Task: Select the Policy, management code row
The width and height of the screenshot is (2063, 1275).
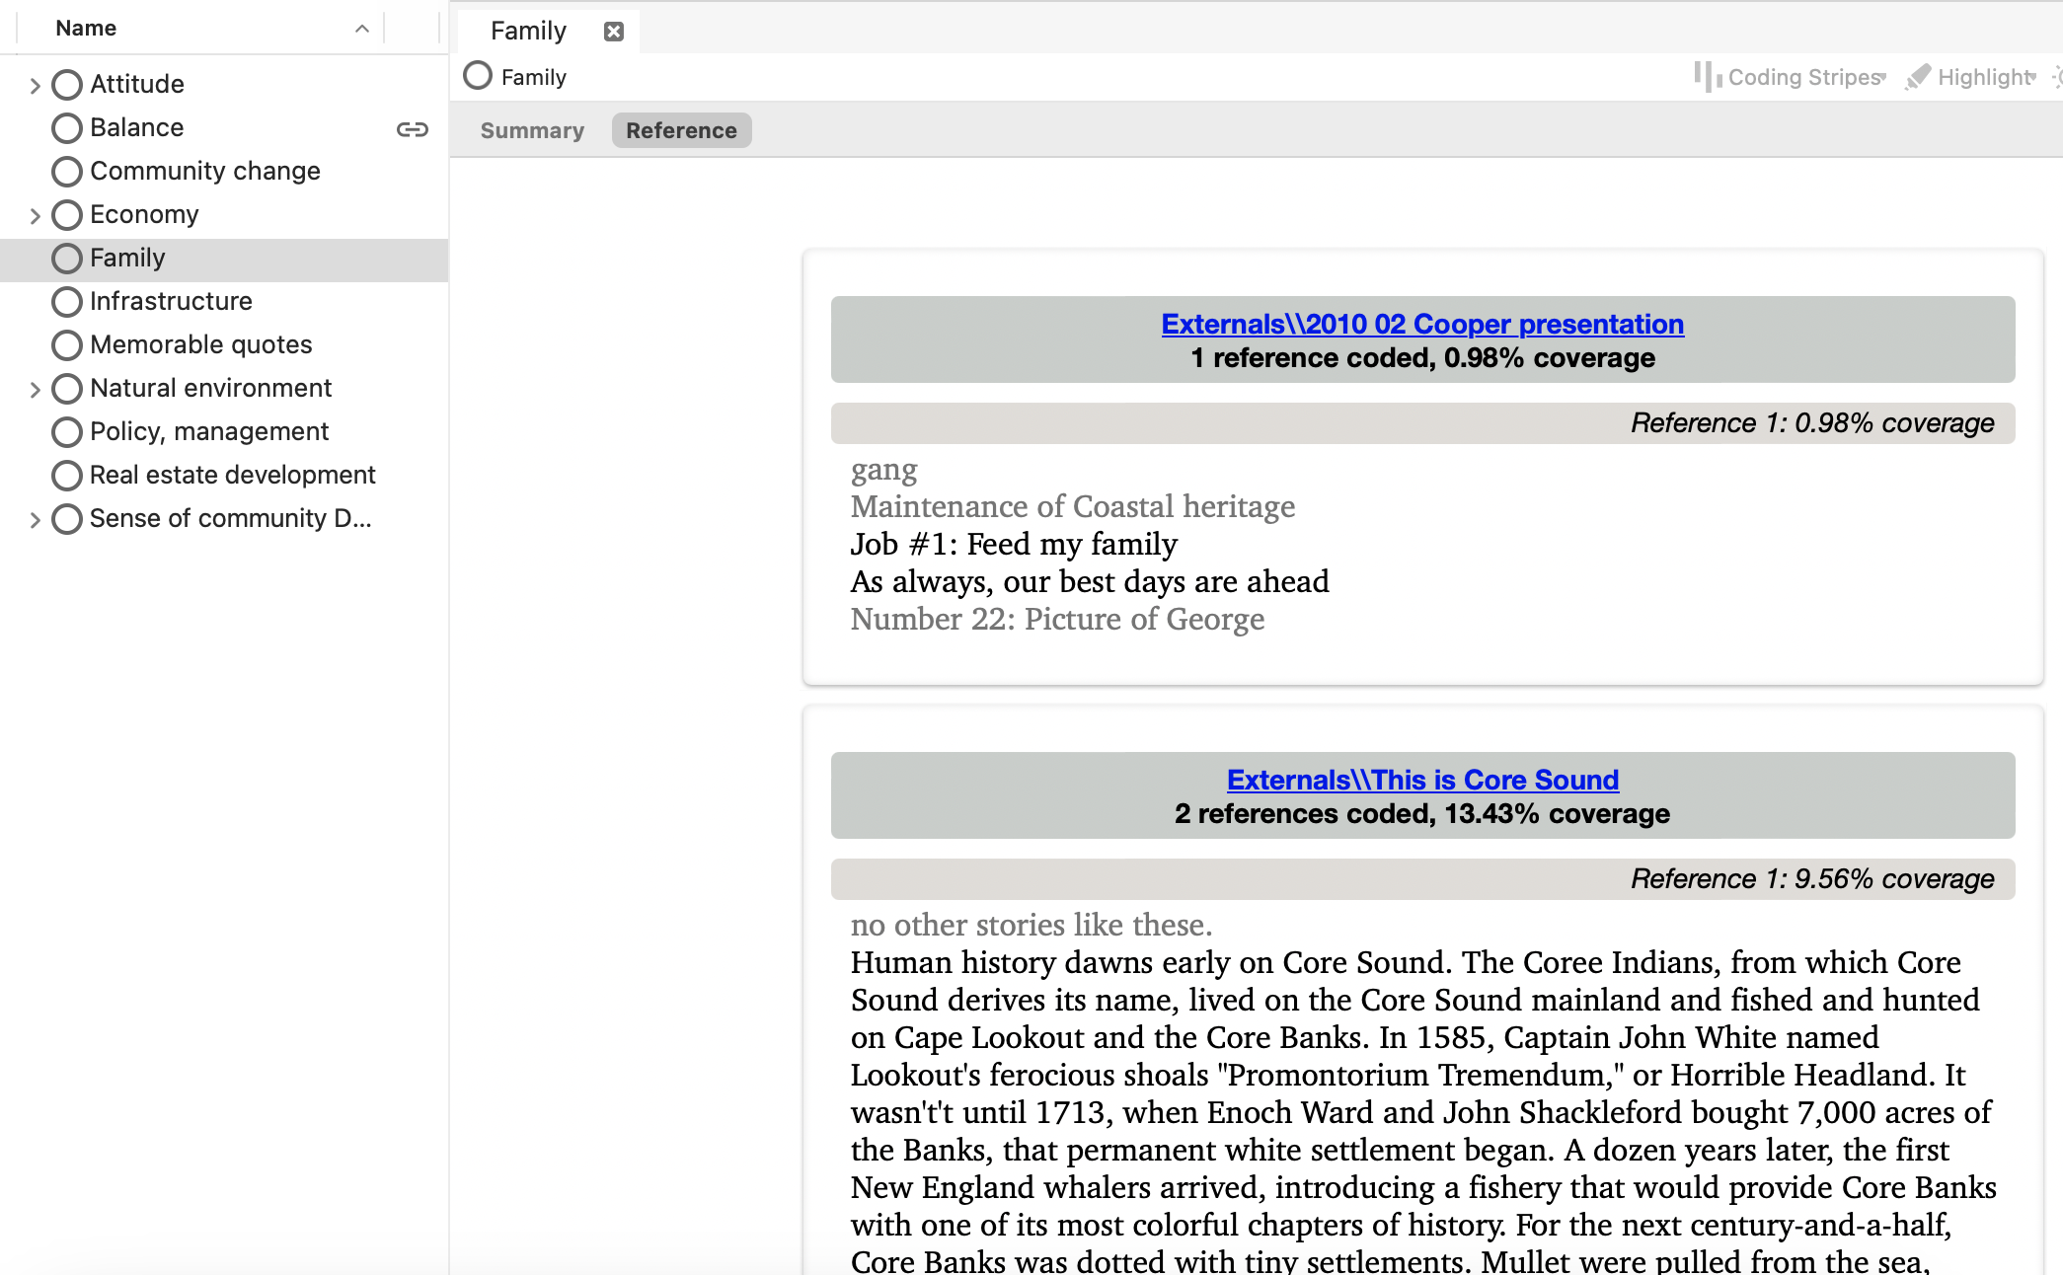Action: [225, 431]
